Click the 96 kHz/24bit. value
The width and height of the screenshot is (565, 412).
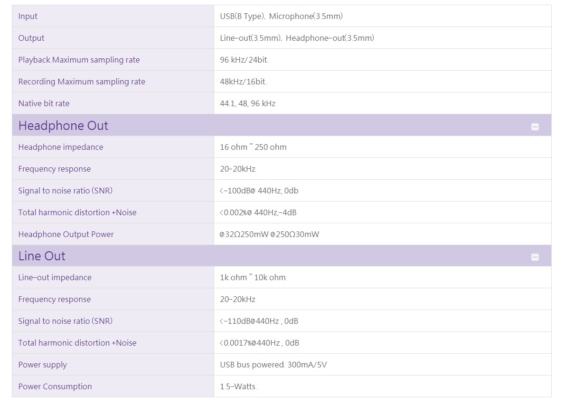(x=244, y=60)
